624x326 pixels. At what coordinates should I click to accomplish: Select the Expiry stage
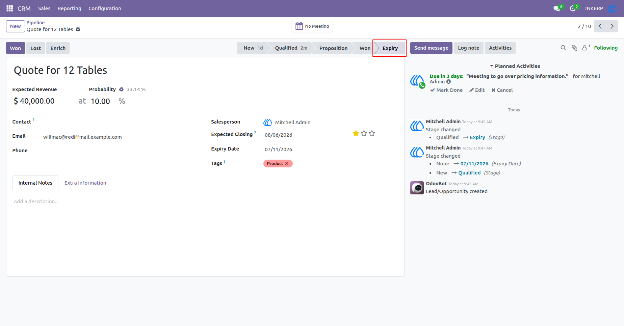click(x=390, y=48)
